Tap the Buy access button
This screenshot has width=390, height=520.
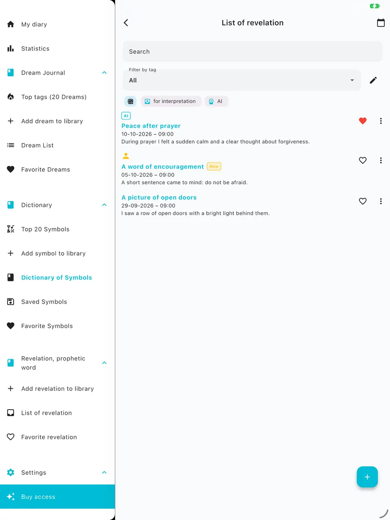tap(57, 497)
